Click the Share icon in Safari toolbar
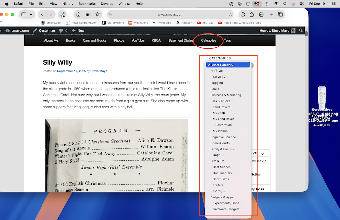This screenshot has height=220, width=340. click(252, 14)
